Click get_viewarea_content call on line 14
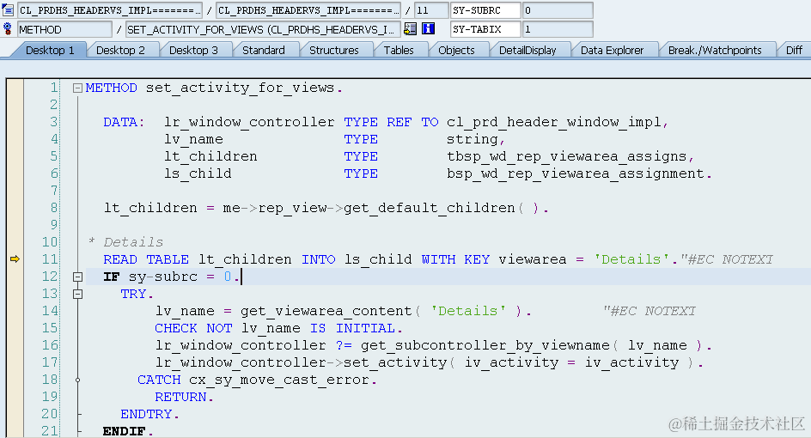Screen dimensions: 811x438 tap(326, 311)
